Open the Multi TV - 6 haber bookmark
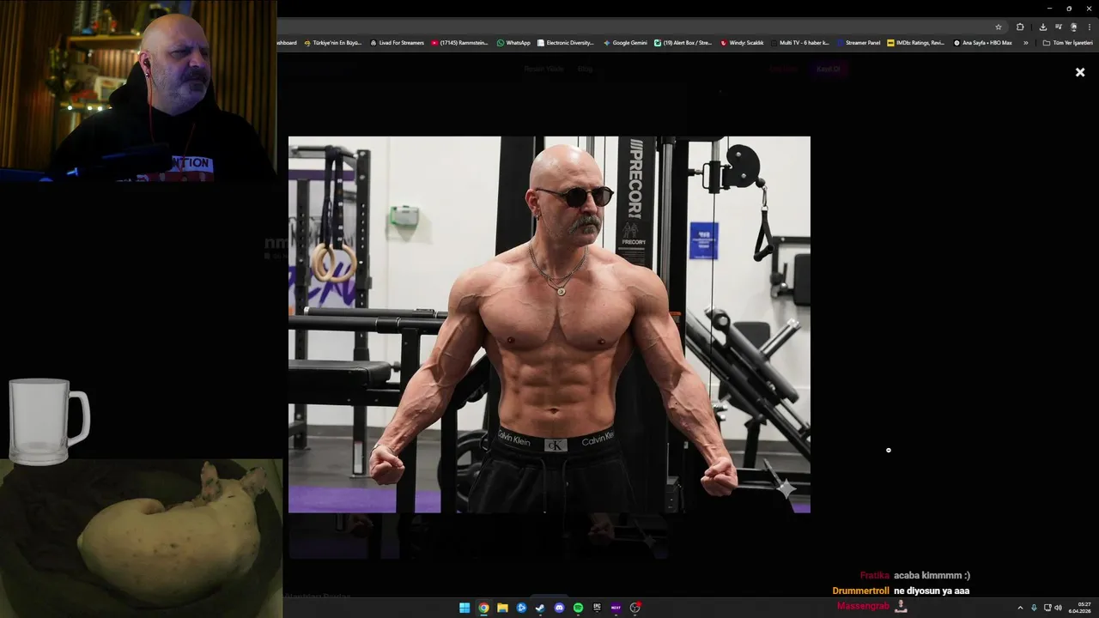This screenshot has width=1099, height=618. click(x=800, y=43)
